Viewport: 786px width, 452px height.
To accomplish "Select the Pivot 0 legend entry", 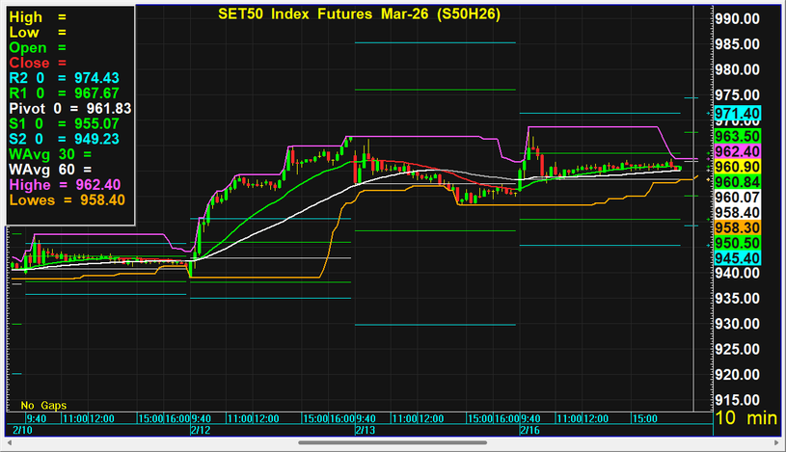I will (69, 109).
